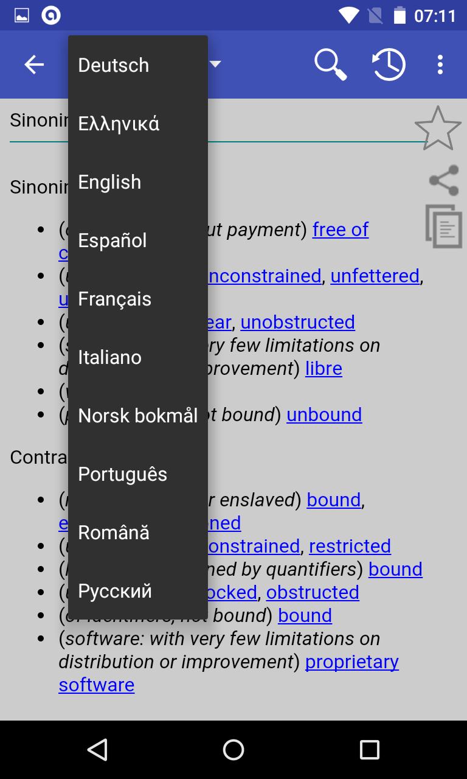Screen dimensions: 467x779
Task: Open search with the magnifier icon
Action: click(330, 65)
